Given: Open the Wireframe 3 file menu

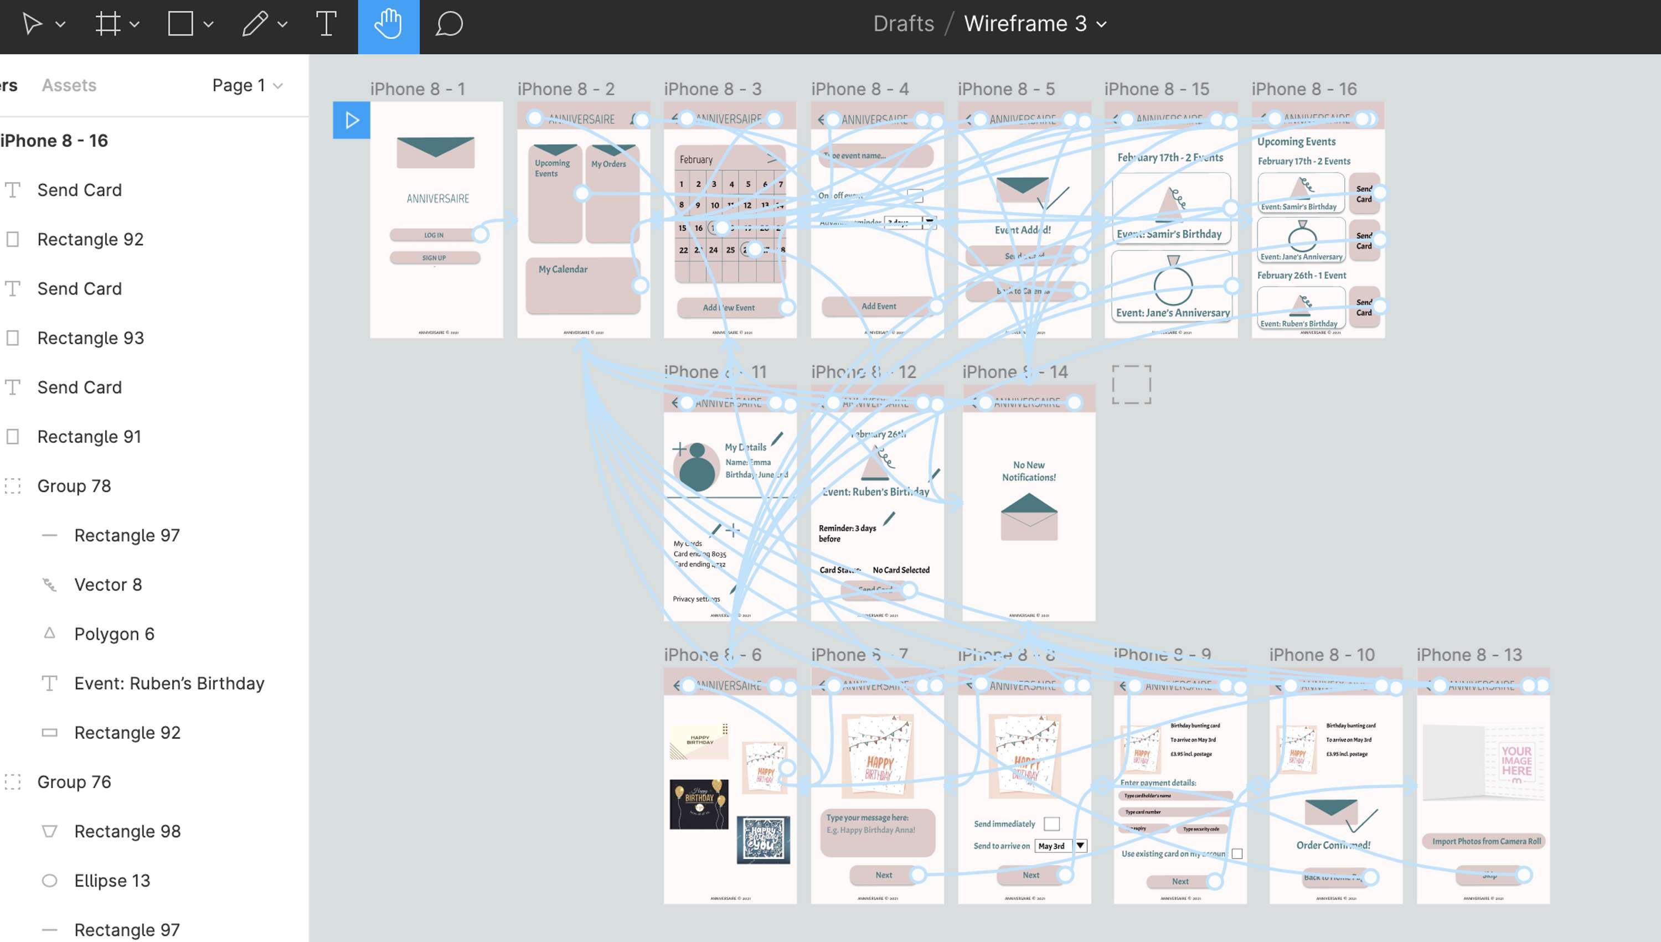Looking at the screenshot, I should coord(1035,24).
